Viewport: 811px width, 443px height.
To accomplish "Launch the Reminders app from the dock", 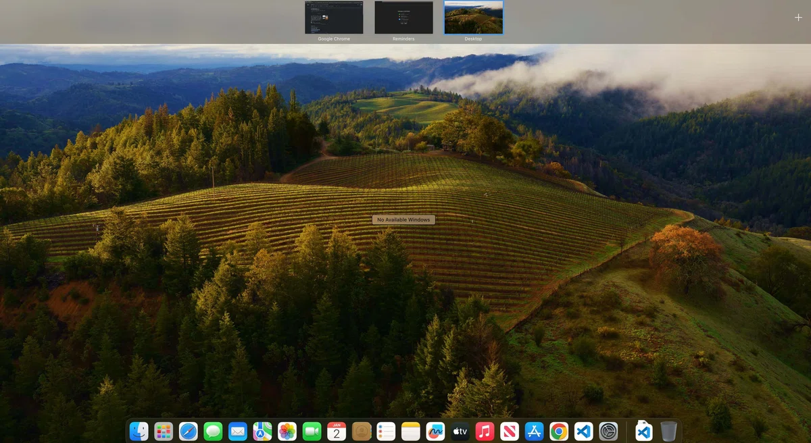I will click(x=386, y=431).
